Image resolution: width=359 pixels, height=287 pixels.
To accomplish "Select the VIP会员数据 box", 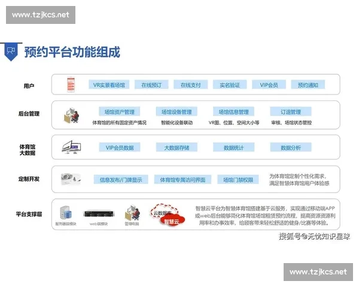I will point(120,148).
